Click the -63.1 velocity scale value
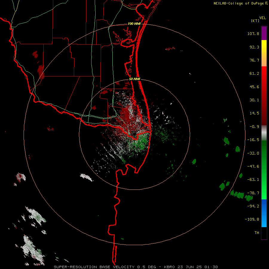 click(x=253, y=180)
